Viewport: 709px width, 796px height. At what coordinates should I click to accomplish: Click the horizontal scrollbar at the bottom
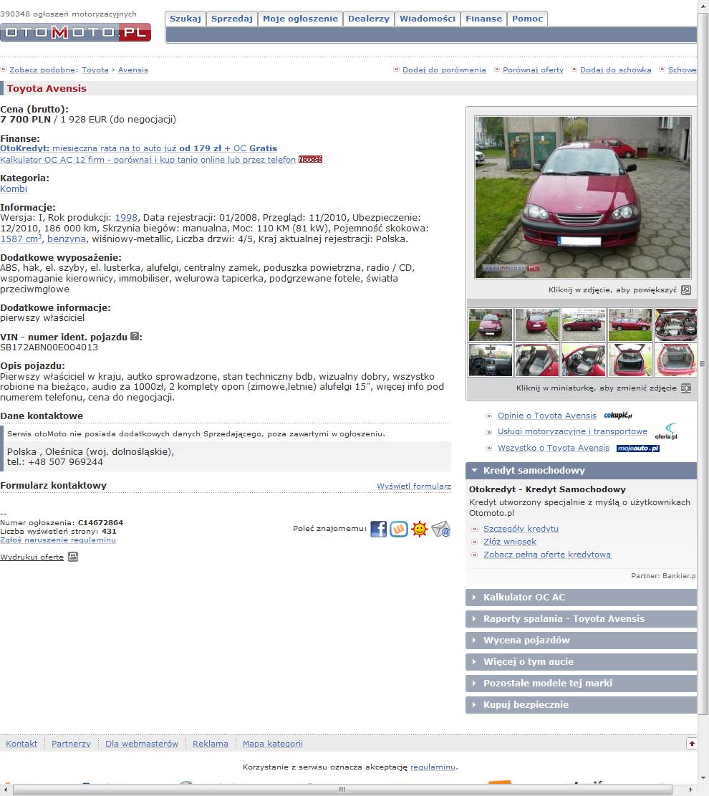point(342,790)
